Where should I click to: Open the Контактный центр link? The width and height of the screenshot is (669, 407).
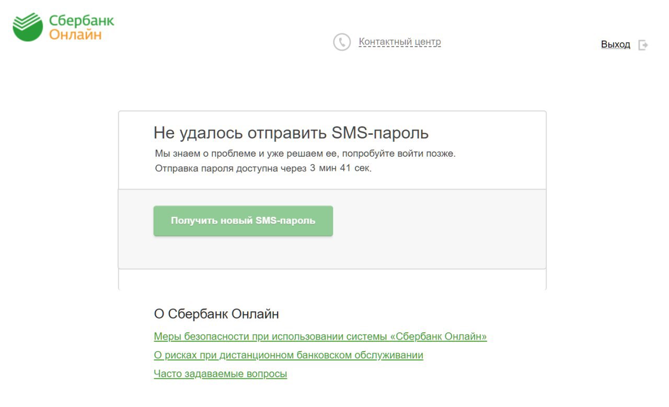tap(400, 42)
